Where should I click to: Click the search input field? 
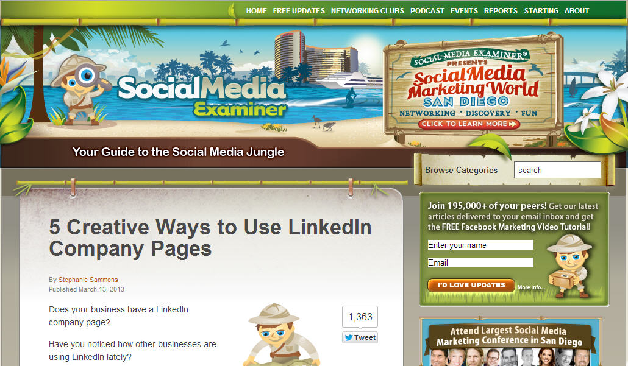point(557,170)
